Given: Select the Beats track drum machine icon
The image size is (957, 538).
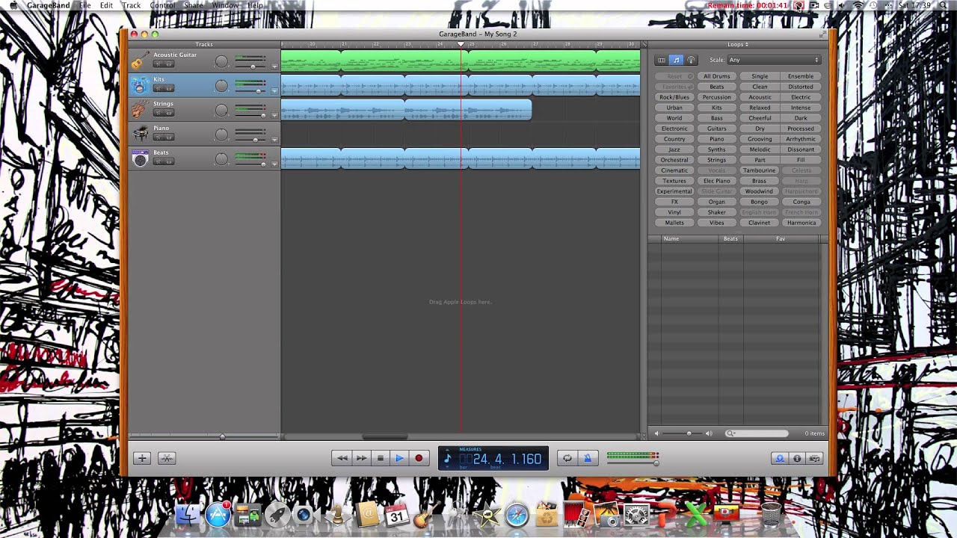Looking at the screenshot, I should tap(140, 158).
